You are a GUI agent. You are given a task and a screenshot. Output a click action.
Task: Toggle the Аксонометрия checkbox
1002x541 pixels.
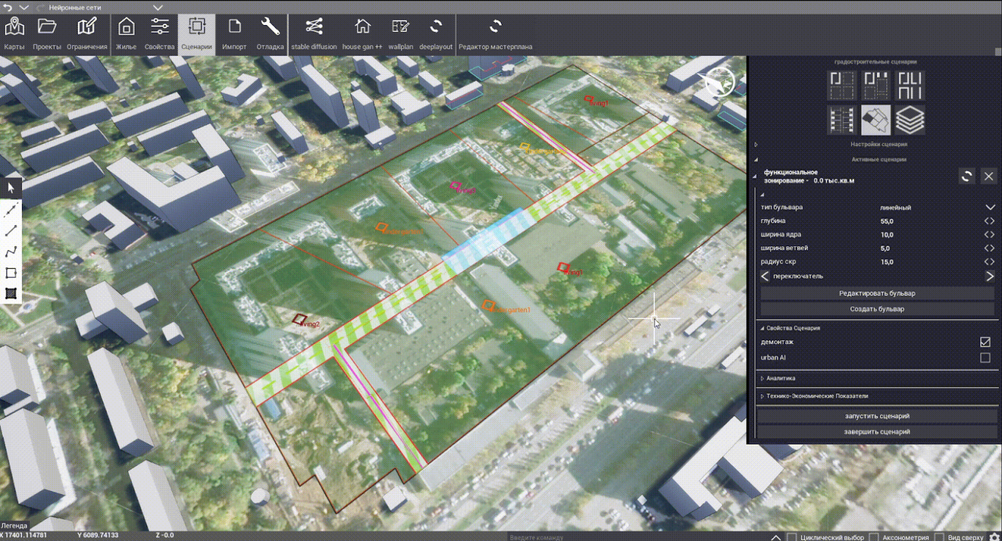(x=874, y=537)
